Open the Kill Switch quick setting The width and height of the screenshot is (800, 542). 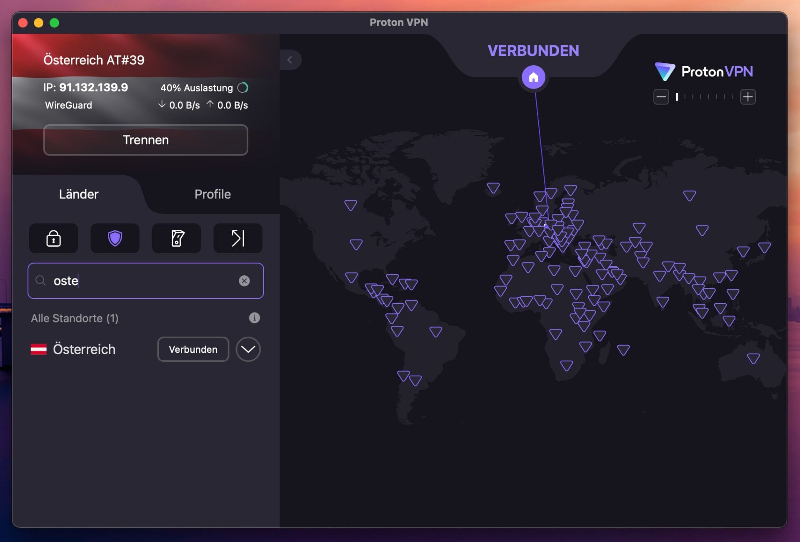(x=176, y=238)
